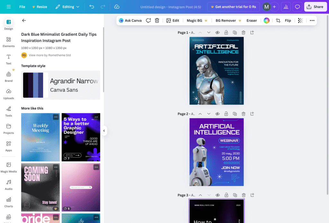This screenshot has height=223, width=329.
Task: Collapse the left panel with the chevron
Action: tap(104, 131)
